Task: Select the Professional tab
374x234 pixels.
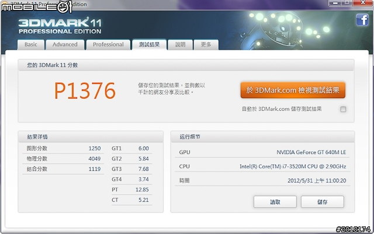Action: tap(108, 44)
